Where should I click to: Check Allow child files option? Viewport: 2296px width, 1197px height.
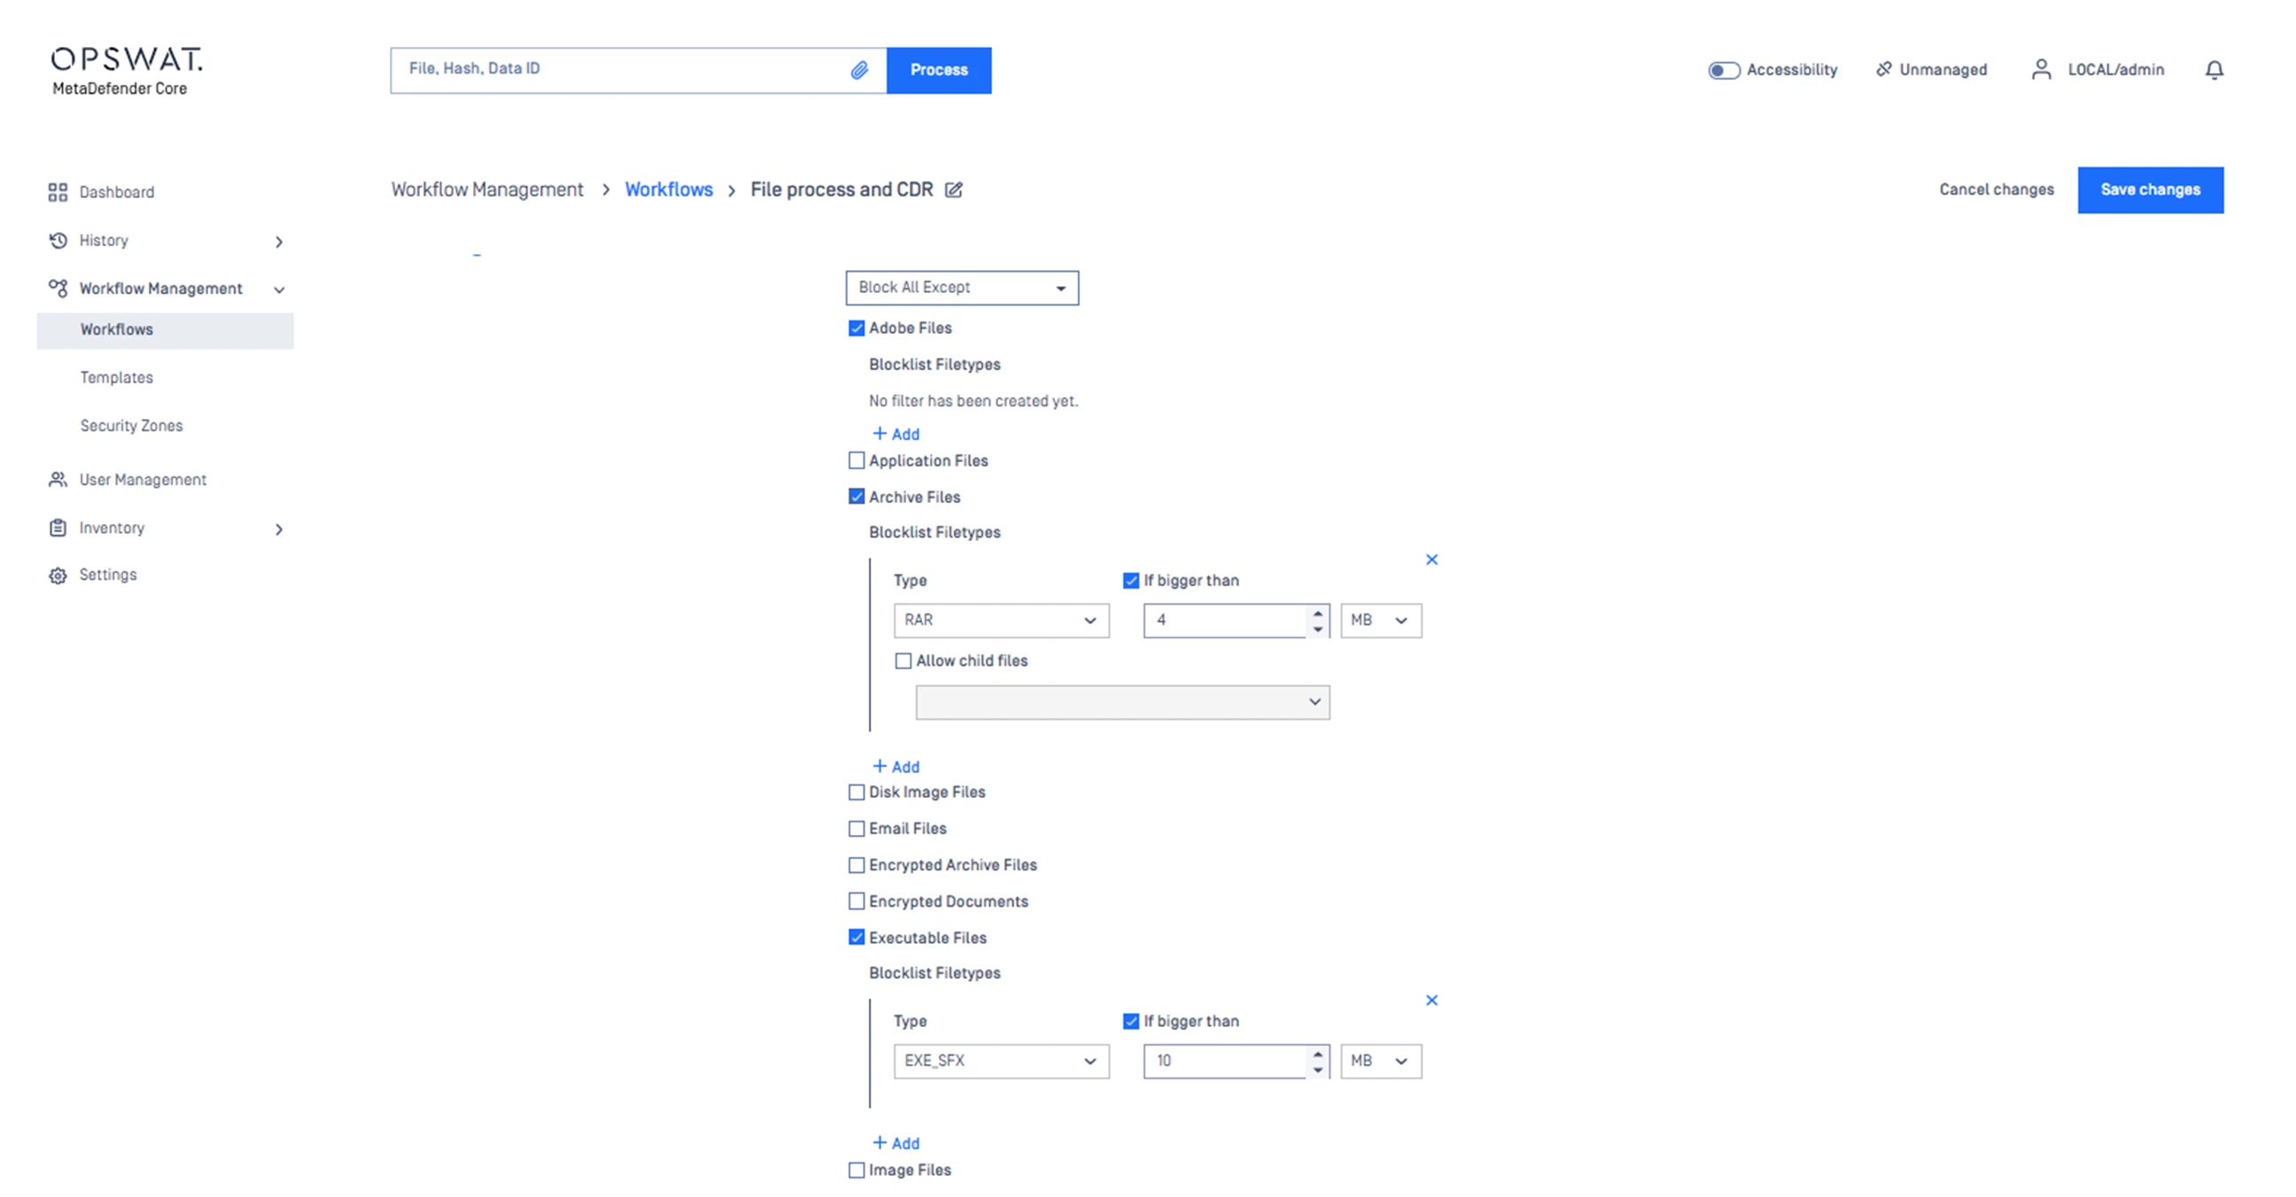tap(903, 660)
